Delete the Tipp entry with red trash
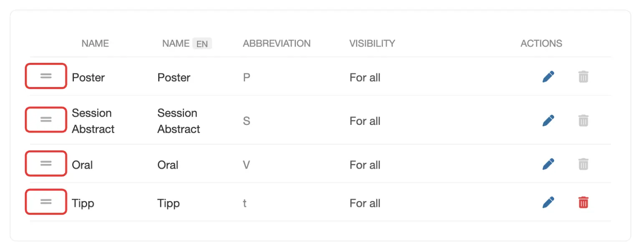The height and width of the screenshot is (251, 641). pyautogui.click(x=583, y=203)
